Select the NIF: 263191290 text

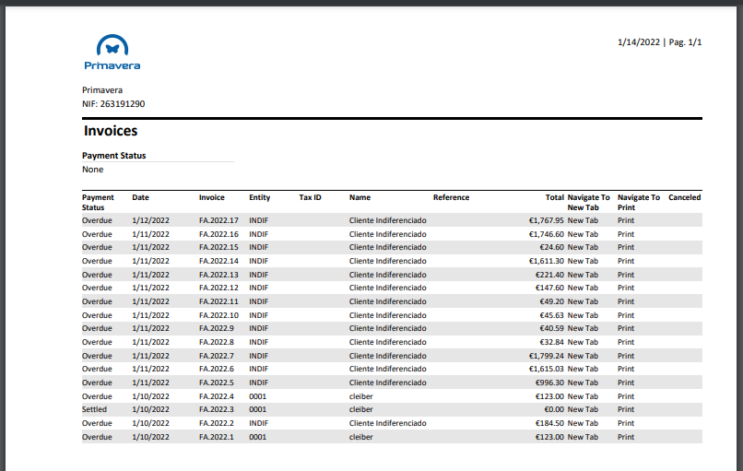click(x=113, y=104)
